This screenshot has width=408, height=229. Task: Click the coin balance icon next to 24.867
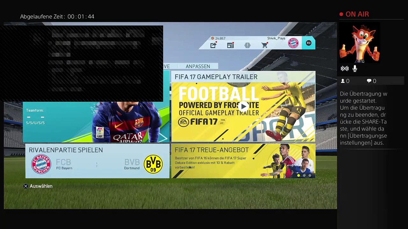pos(213,38)
